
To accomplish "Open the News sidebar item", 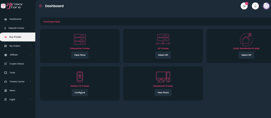I will pos(12,91).
